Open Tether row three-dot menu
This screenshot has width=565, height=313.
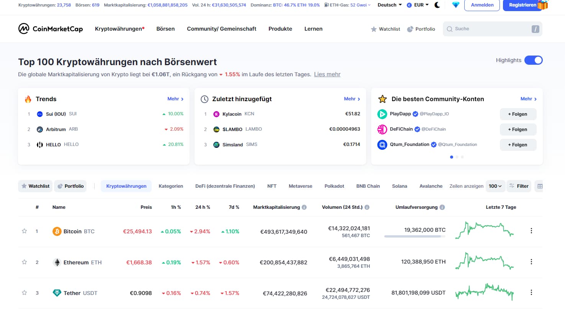click(x=531, y=292)
